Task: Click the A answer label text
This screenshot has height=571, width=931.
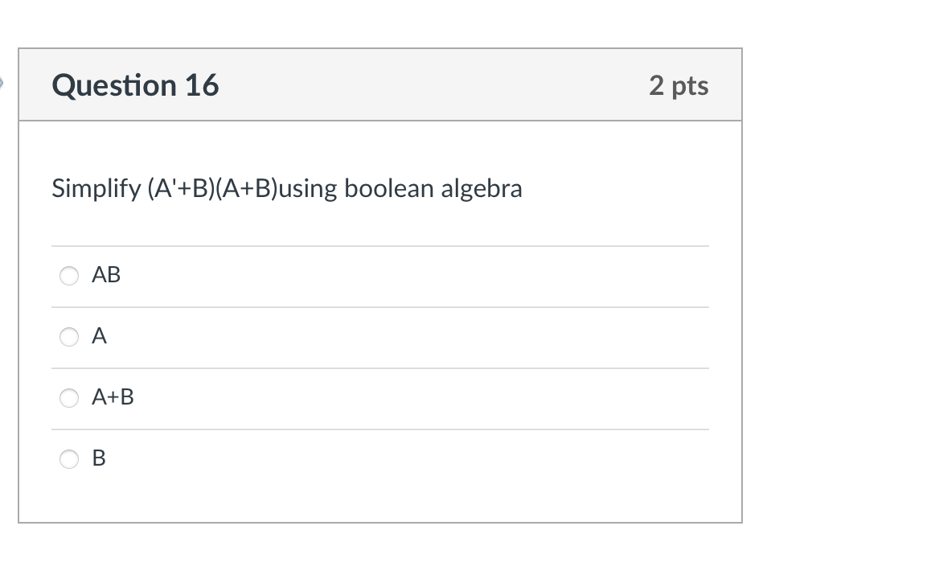Action: coord(99,336)
